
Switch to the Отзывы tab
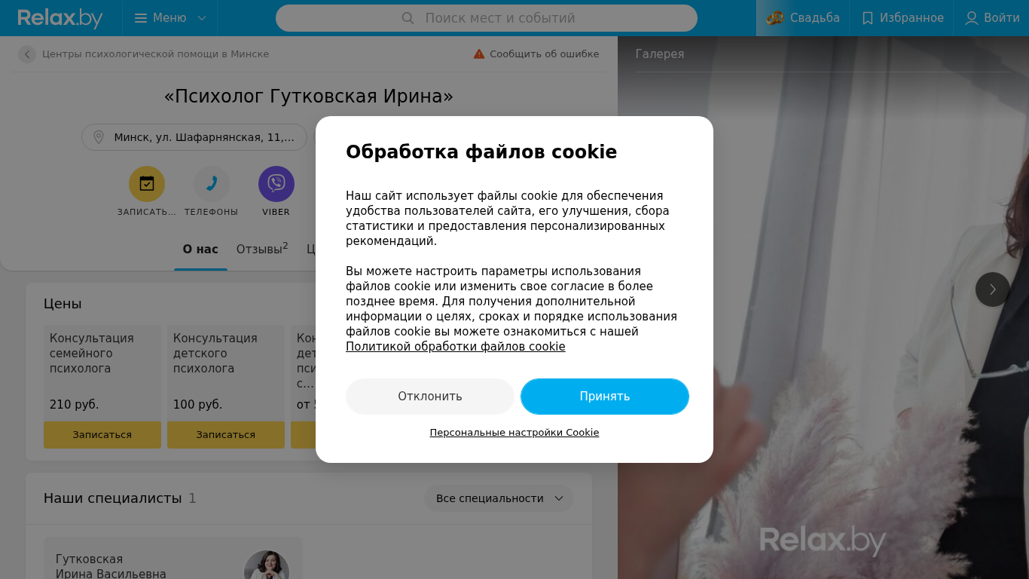pyautogui.click(x=262, y=249)
